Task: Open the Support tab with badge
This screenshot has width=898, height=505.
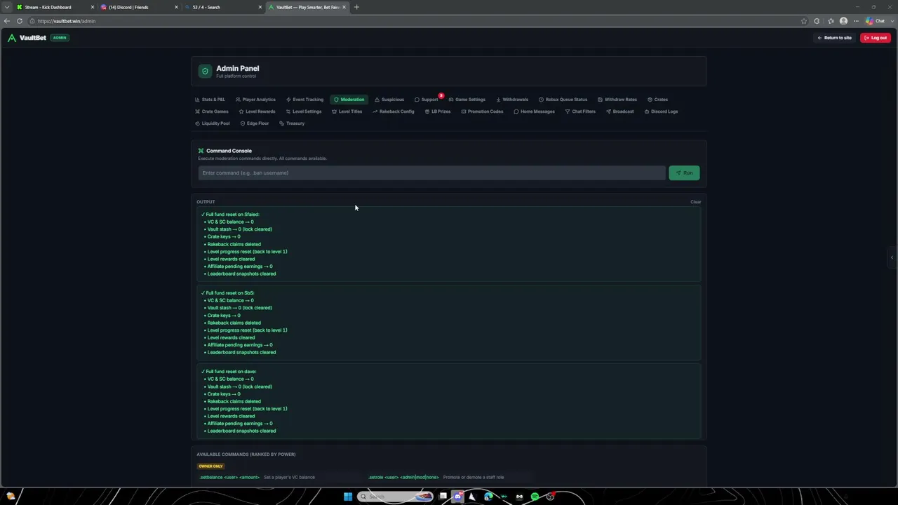Action: [426, 100]
